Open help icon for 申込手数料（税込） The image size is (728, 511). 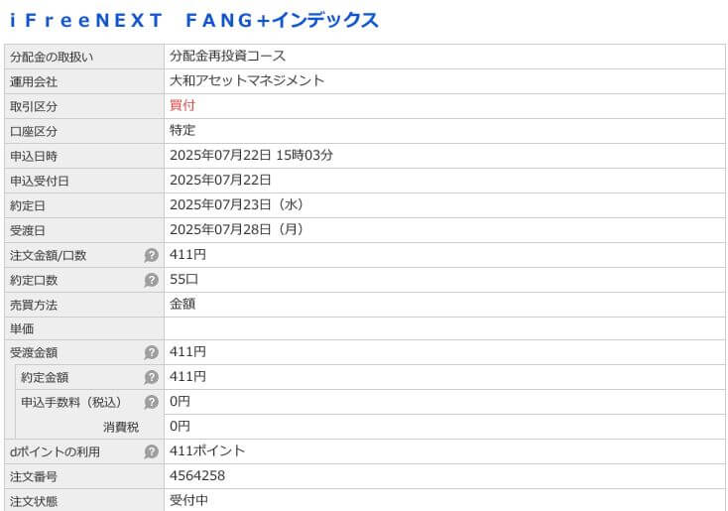(152, 402)
